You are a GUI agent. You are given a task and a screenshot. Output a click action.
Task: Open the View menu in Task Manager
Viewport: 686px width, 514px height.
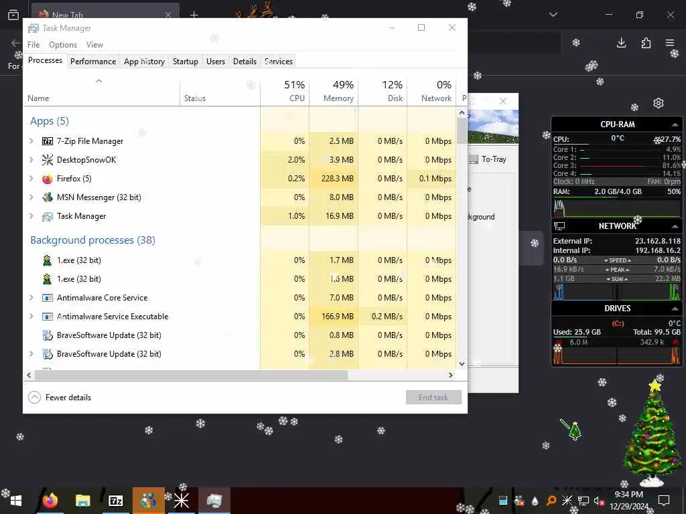tap(94, 45)
